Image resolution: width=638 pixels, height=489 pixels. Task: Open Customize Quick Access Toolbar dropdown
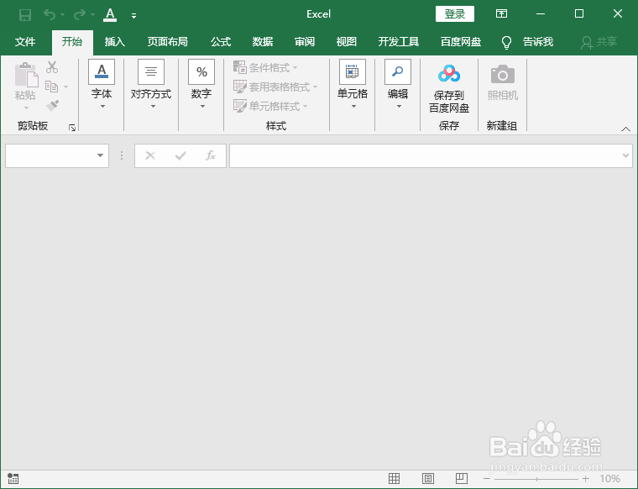coord(133,16)
